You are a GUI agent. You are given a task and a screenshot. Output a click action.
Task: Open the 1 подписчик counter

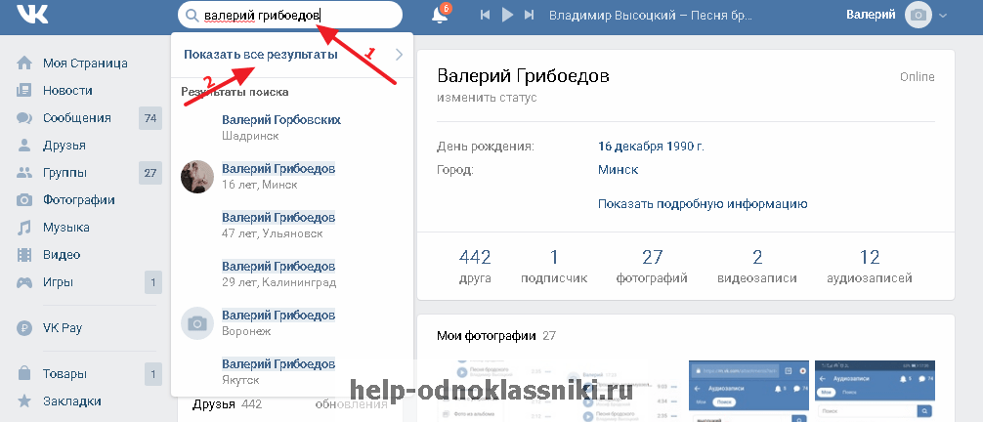(x=554, y=267)
